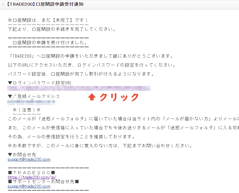Open the https://trade200.com/jp/ link

pos(32,177)
